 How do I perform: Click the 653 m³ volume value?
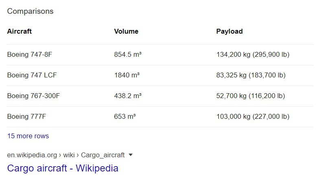125,116
